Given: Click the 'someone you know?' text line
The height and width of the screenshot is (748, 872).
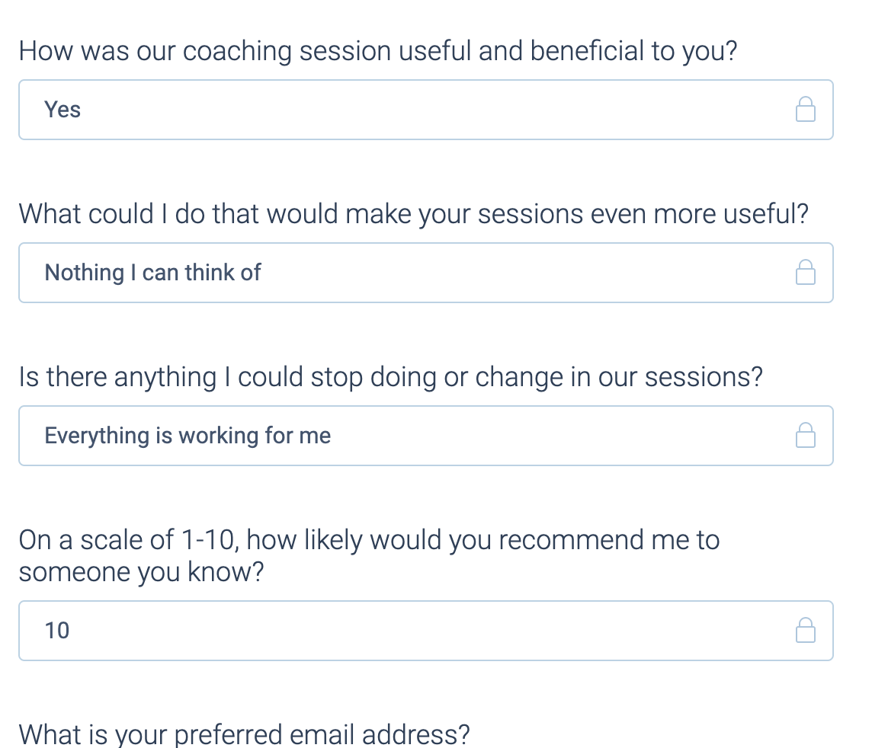Looking at the screenshot, I should tap(141, 572).
